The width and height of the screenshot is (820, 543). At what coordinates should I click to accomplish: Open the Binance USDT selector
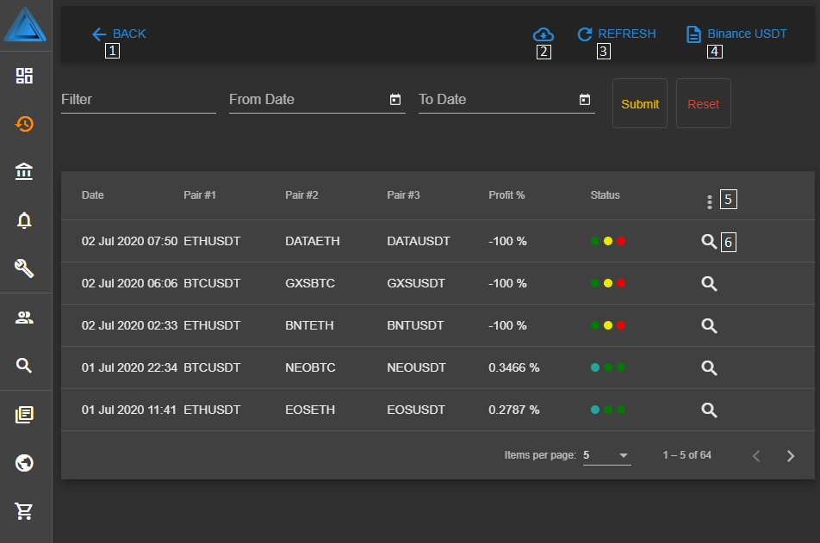pyautogui.click(x=736, y=34)
